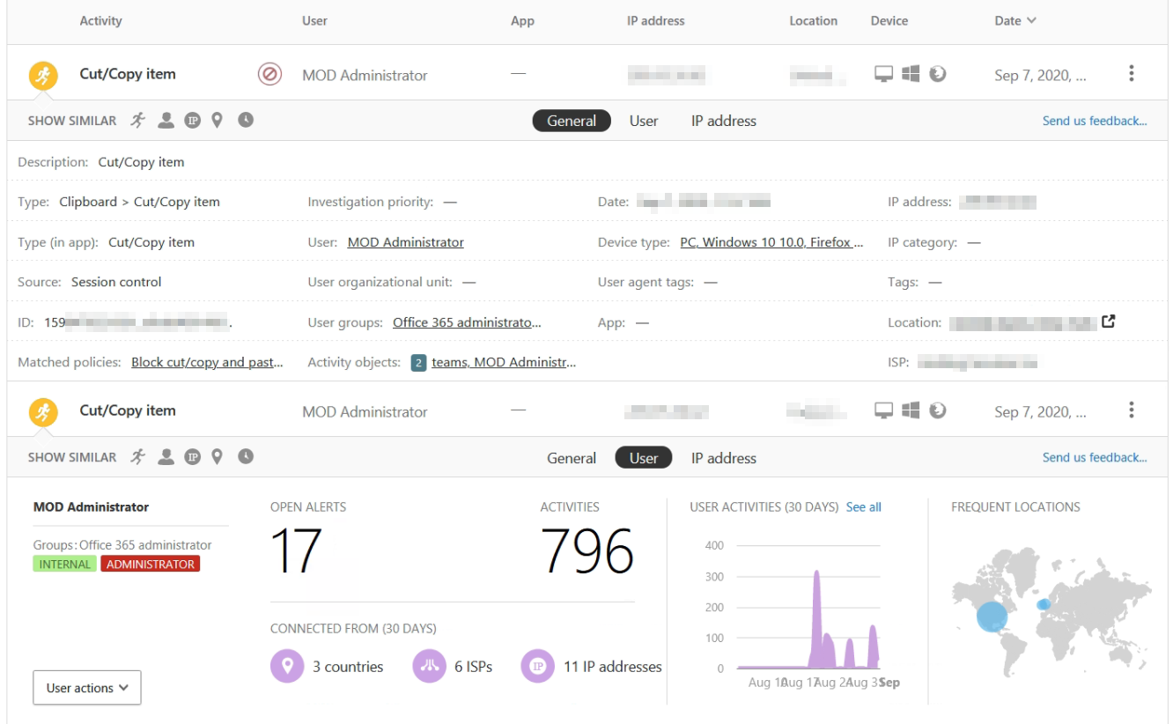Click the running-figure activity icon in the second Cut/Copy row
The width and height of the screenshot is (1173, 724).
(x=43, y=411)
